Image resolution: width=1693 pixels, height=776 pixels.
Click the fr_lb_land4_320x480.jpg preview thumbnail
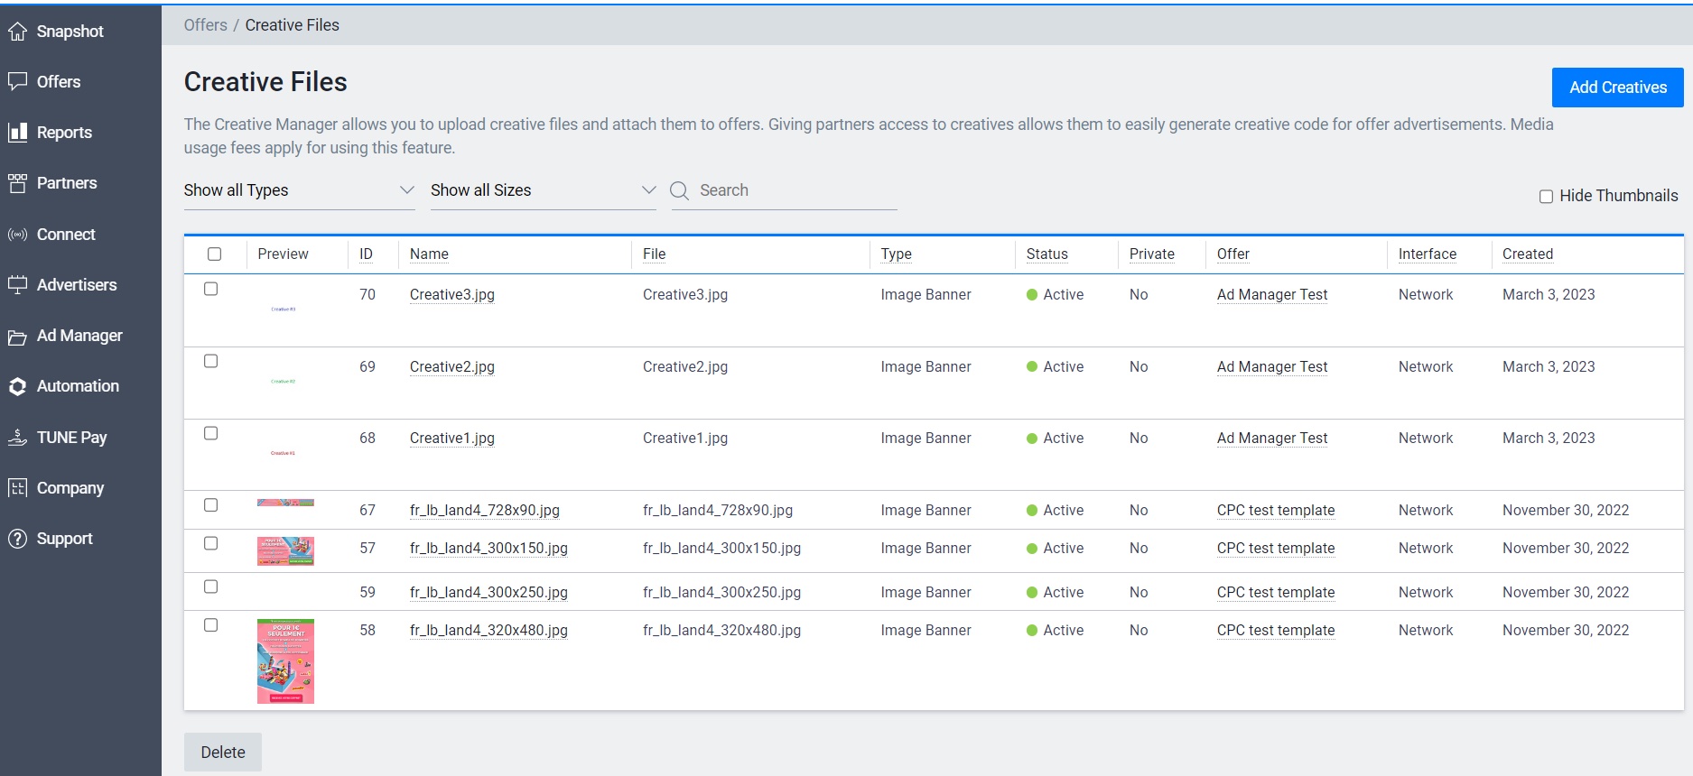(x=285, y=661)
